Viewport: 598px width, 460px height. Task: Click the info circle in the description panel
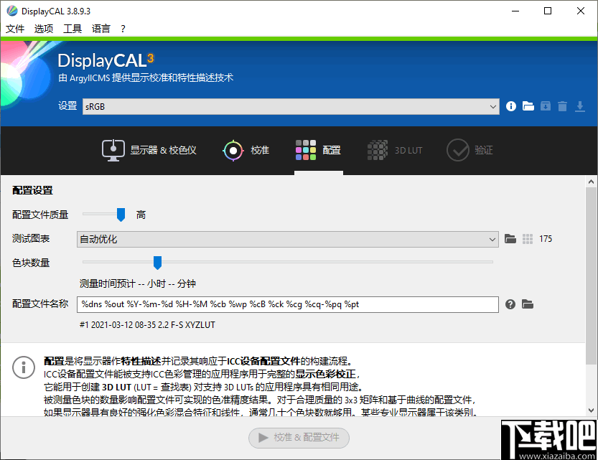[23, 368]
